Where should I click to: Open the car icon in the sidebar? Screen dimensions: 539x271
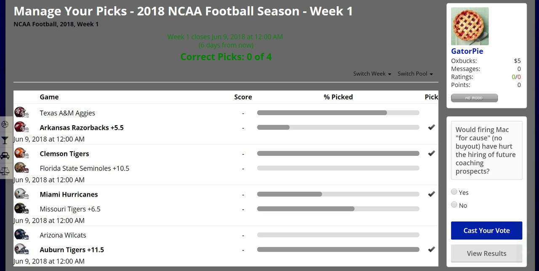5,155
